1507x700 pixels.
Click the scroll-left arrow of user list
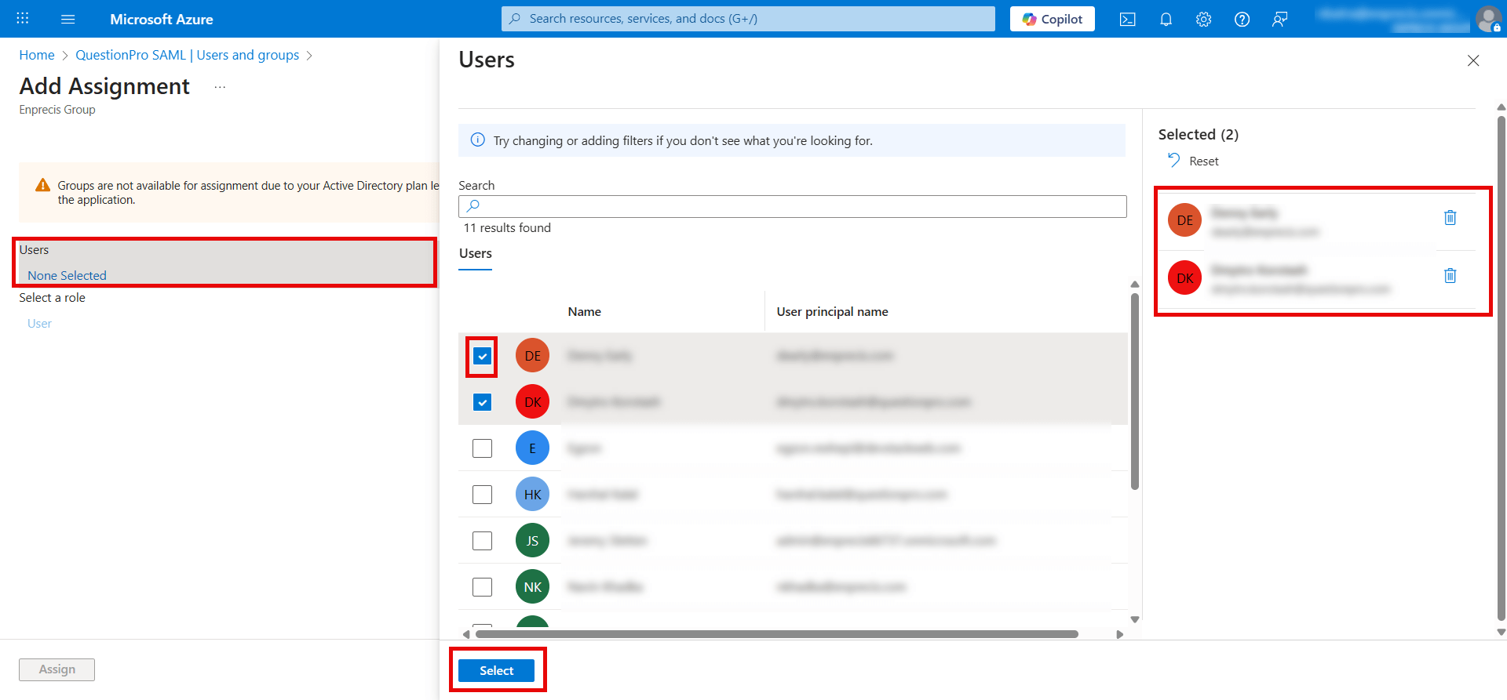tap(466, 634)
